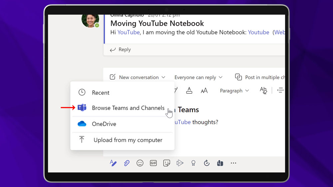The height and width of the screenshot is (187, 333).
Task: Click Reply under Moving YouTube Notebook
Action: [120, 49]
